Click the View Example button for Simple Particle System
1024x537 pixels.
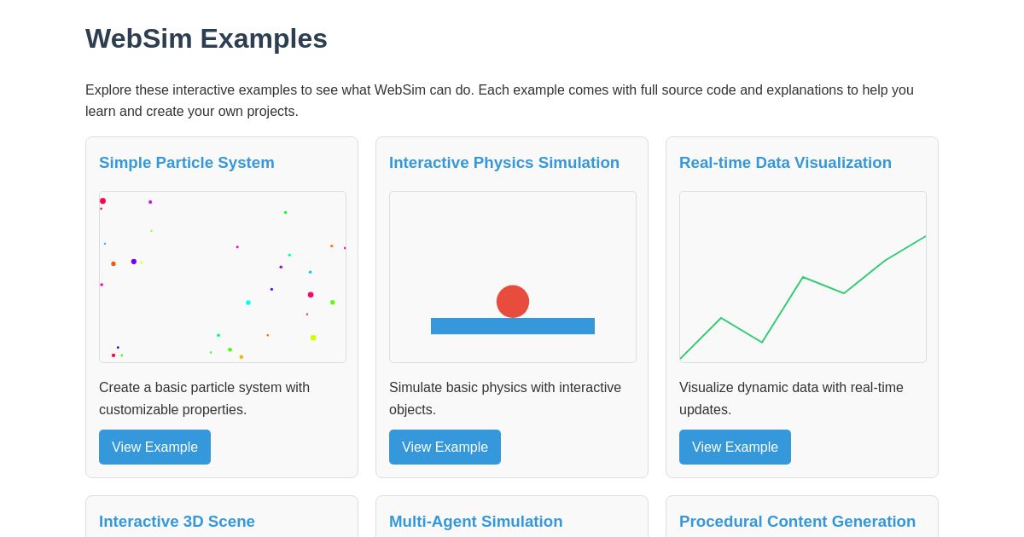[154, 447]
